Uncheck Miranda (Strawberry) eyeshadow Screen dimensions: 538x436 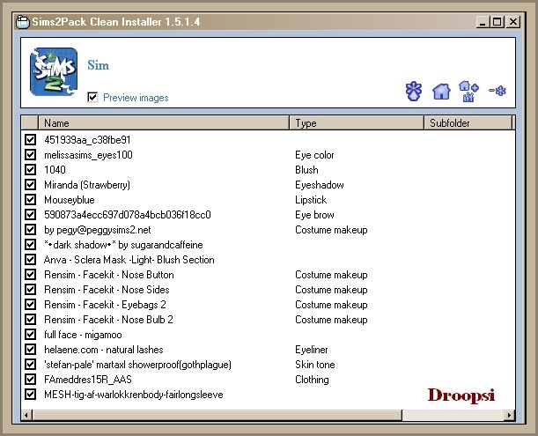(x=30, y=185)
